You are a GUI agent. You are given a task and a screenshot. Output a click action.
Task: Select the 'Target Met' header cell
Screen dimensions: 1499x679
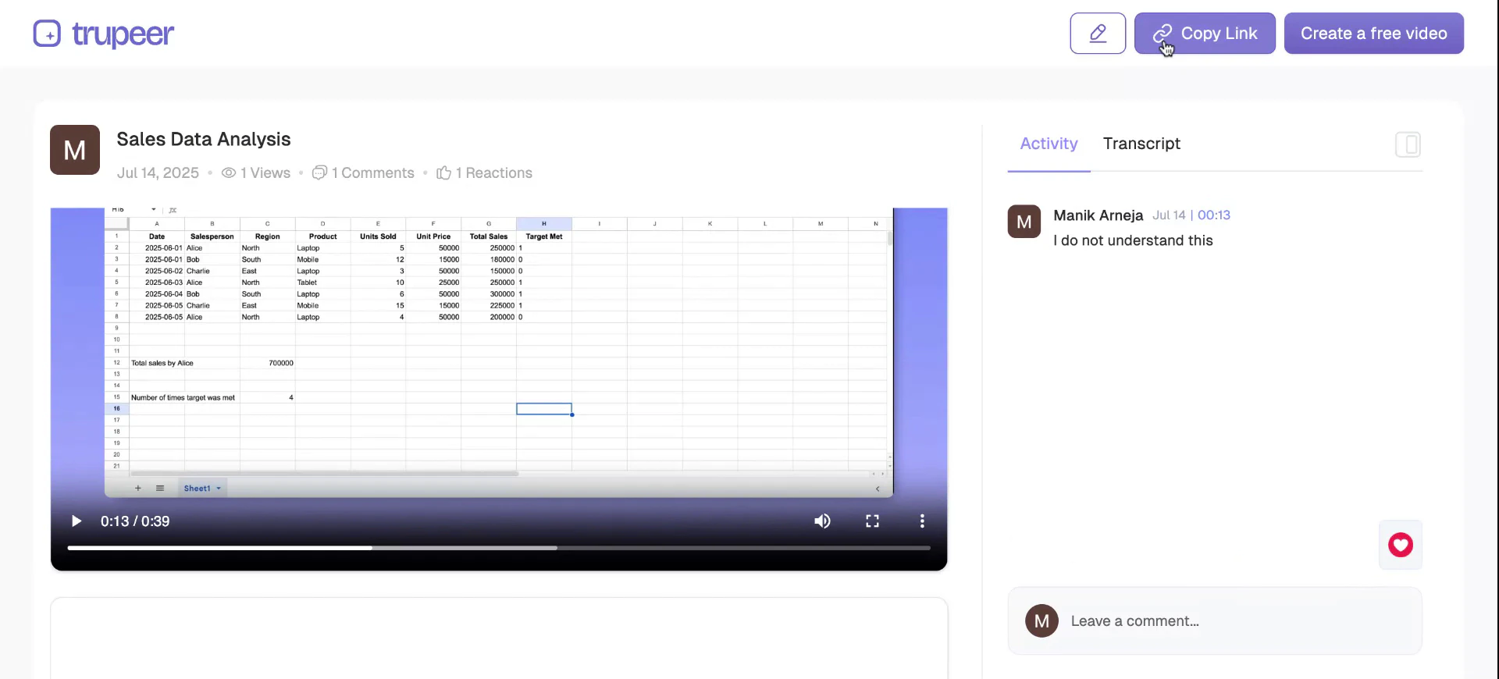coord(544,236)
